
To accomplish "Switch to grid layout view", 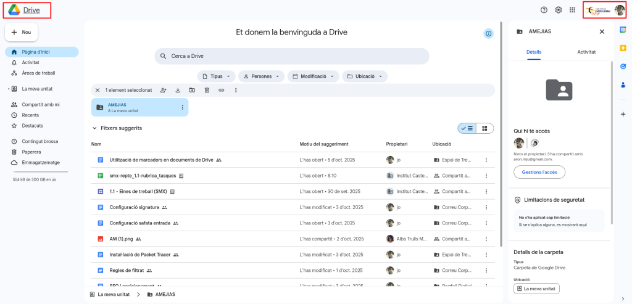I will 484,128.
